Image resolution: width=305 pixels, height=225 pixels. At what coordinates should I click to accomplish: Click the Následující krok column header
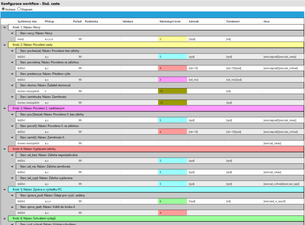173,21
